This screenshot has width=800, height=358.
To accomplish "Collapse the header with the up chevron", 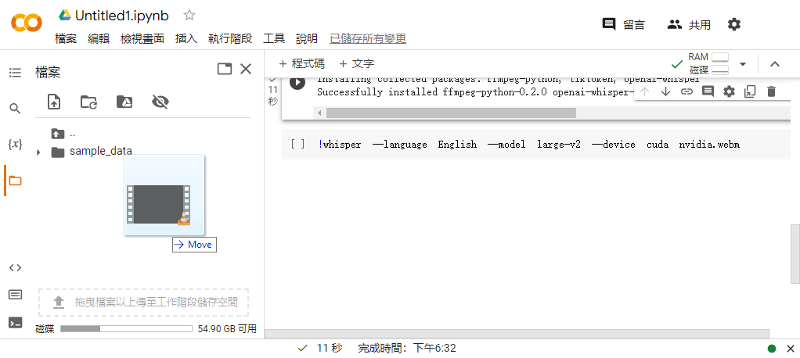I will pos(775,64).
